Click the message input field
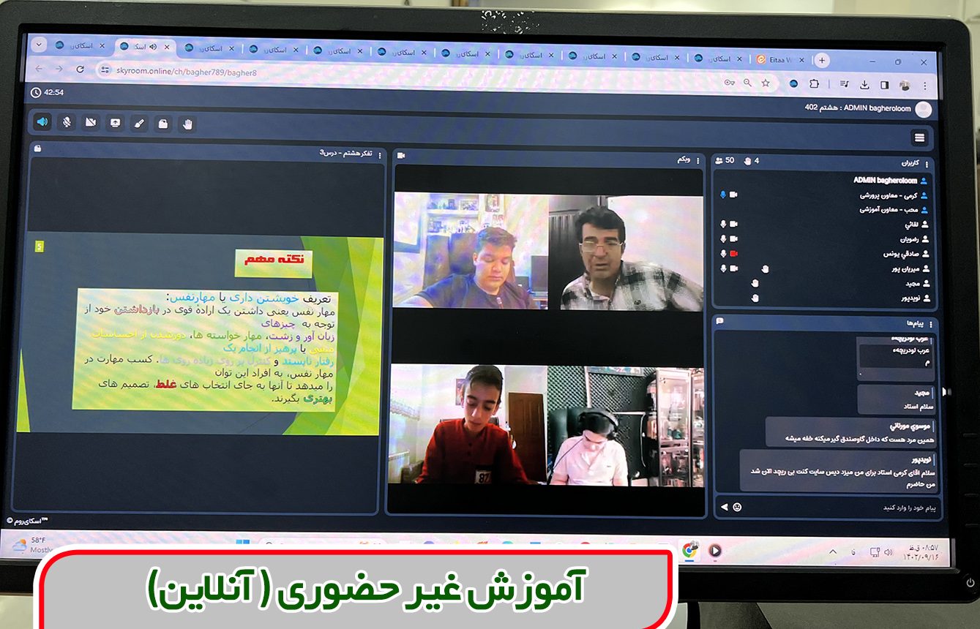Image resolution: width=980 pixels, height=629 pixels. tap(842, 507)
